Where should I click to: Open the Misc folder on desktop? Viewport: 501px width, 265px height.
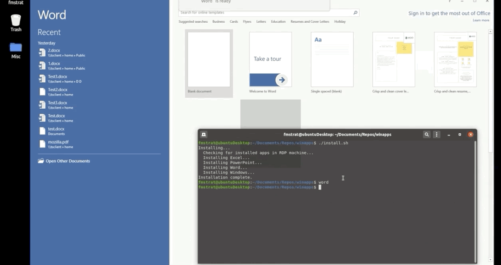pos(16,51)
